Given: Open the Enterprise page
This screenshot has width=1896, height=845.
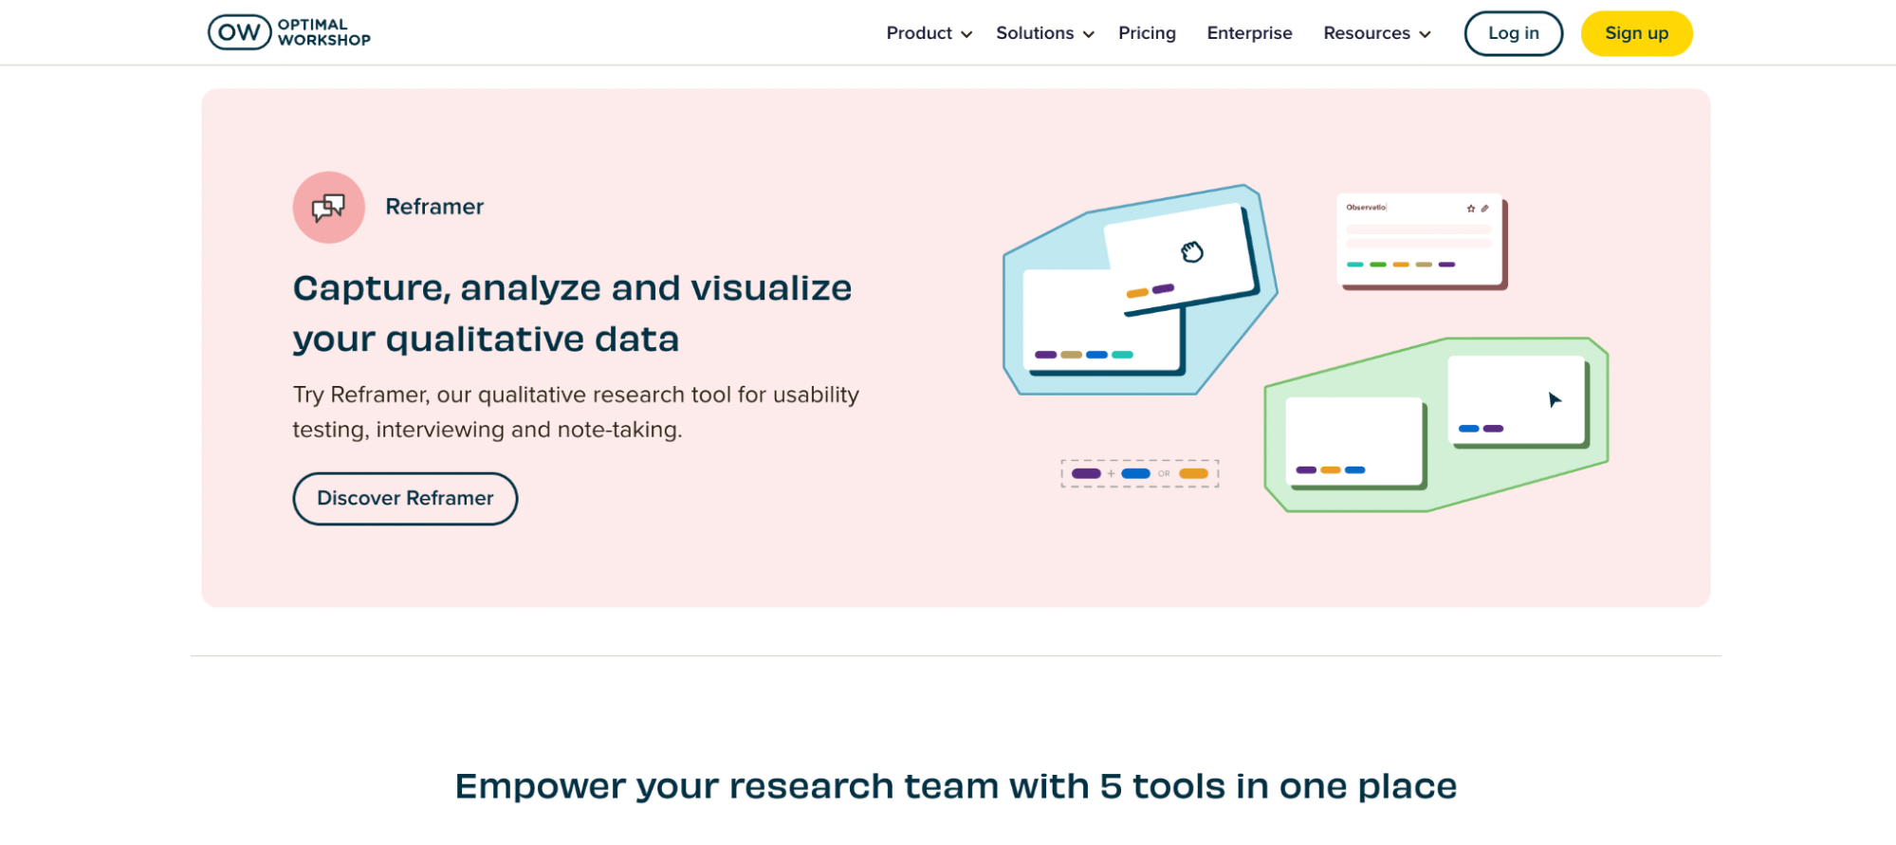Looking at the screenshot, I should click(1249, 33).
